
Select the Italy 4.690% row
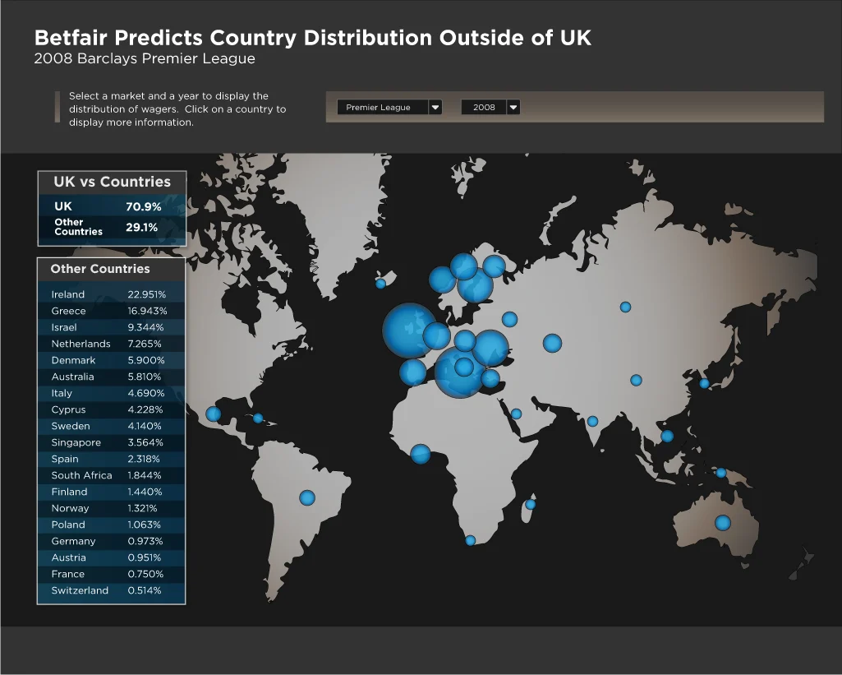[x=111, y=393]
